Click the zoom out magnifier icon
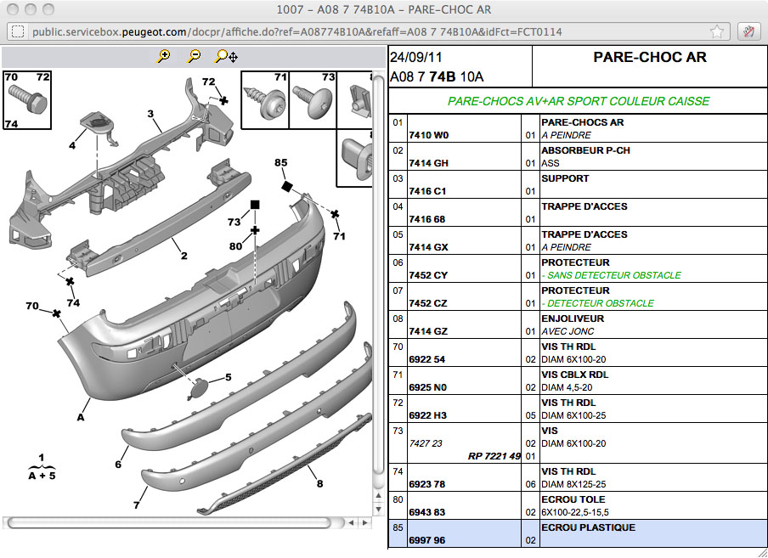 click(194, 56)
